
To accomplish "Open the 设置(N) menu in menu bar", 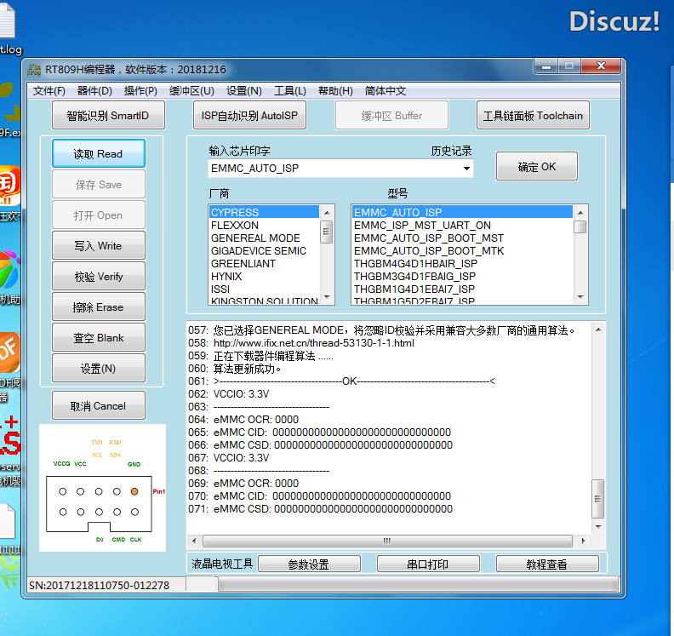I will pos(244,91).
